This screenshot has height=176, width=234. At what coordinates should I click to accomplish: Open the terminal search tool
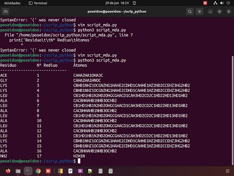pyautogui.click(x=190, y=12)
